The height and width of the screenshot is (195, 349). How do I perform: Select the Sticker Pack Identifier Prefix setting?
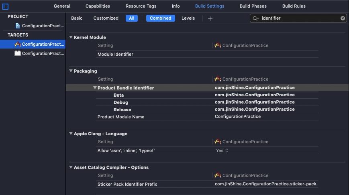(127, 184)
